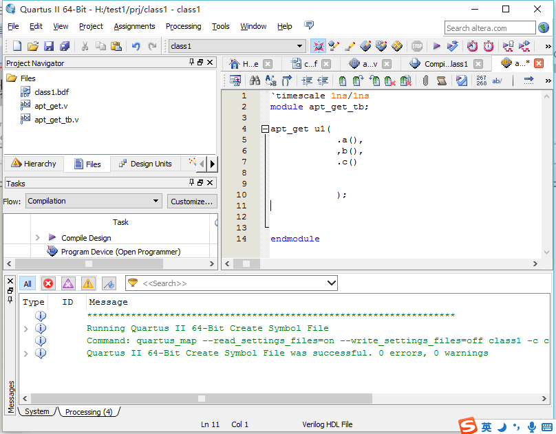Toggle the highlighted Chip Planner icon

point(318,46)
